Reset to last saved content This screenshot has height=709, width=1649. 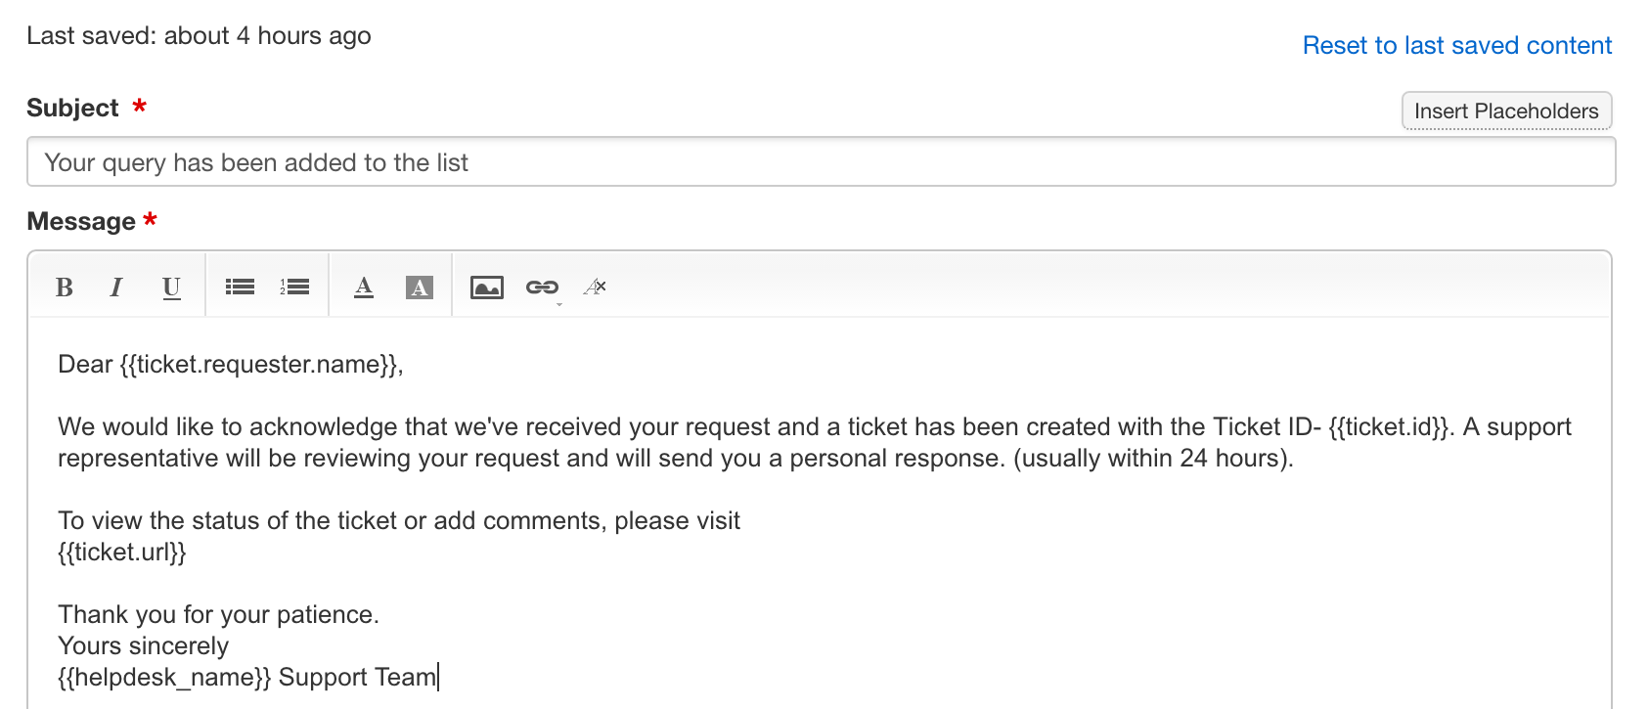click(x=1456, y=46)
